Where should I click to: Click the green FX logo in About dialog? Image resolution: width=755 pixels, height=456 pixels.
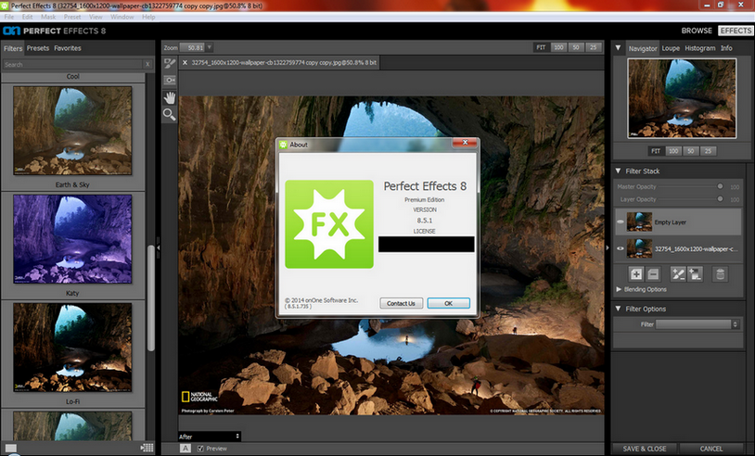tap(329, 224)
